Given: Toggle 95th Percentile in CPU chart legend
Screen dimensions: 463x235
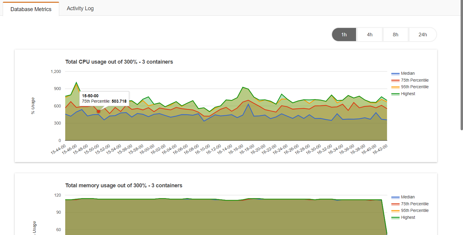Looking at the screenshot, I should click(x=410, y=87).
